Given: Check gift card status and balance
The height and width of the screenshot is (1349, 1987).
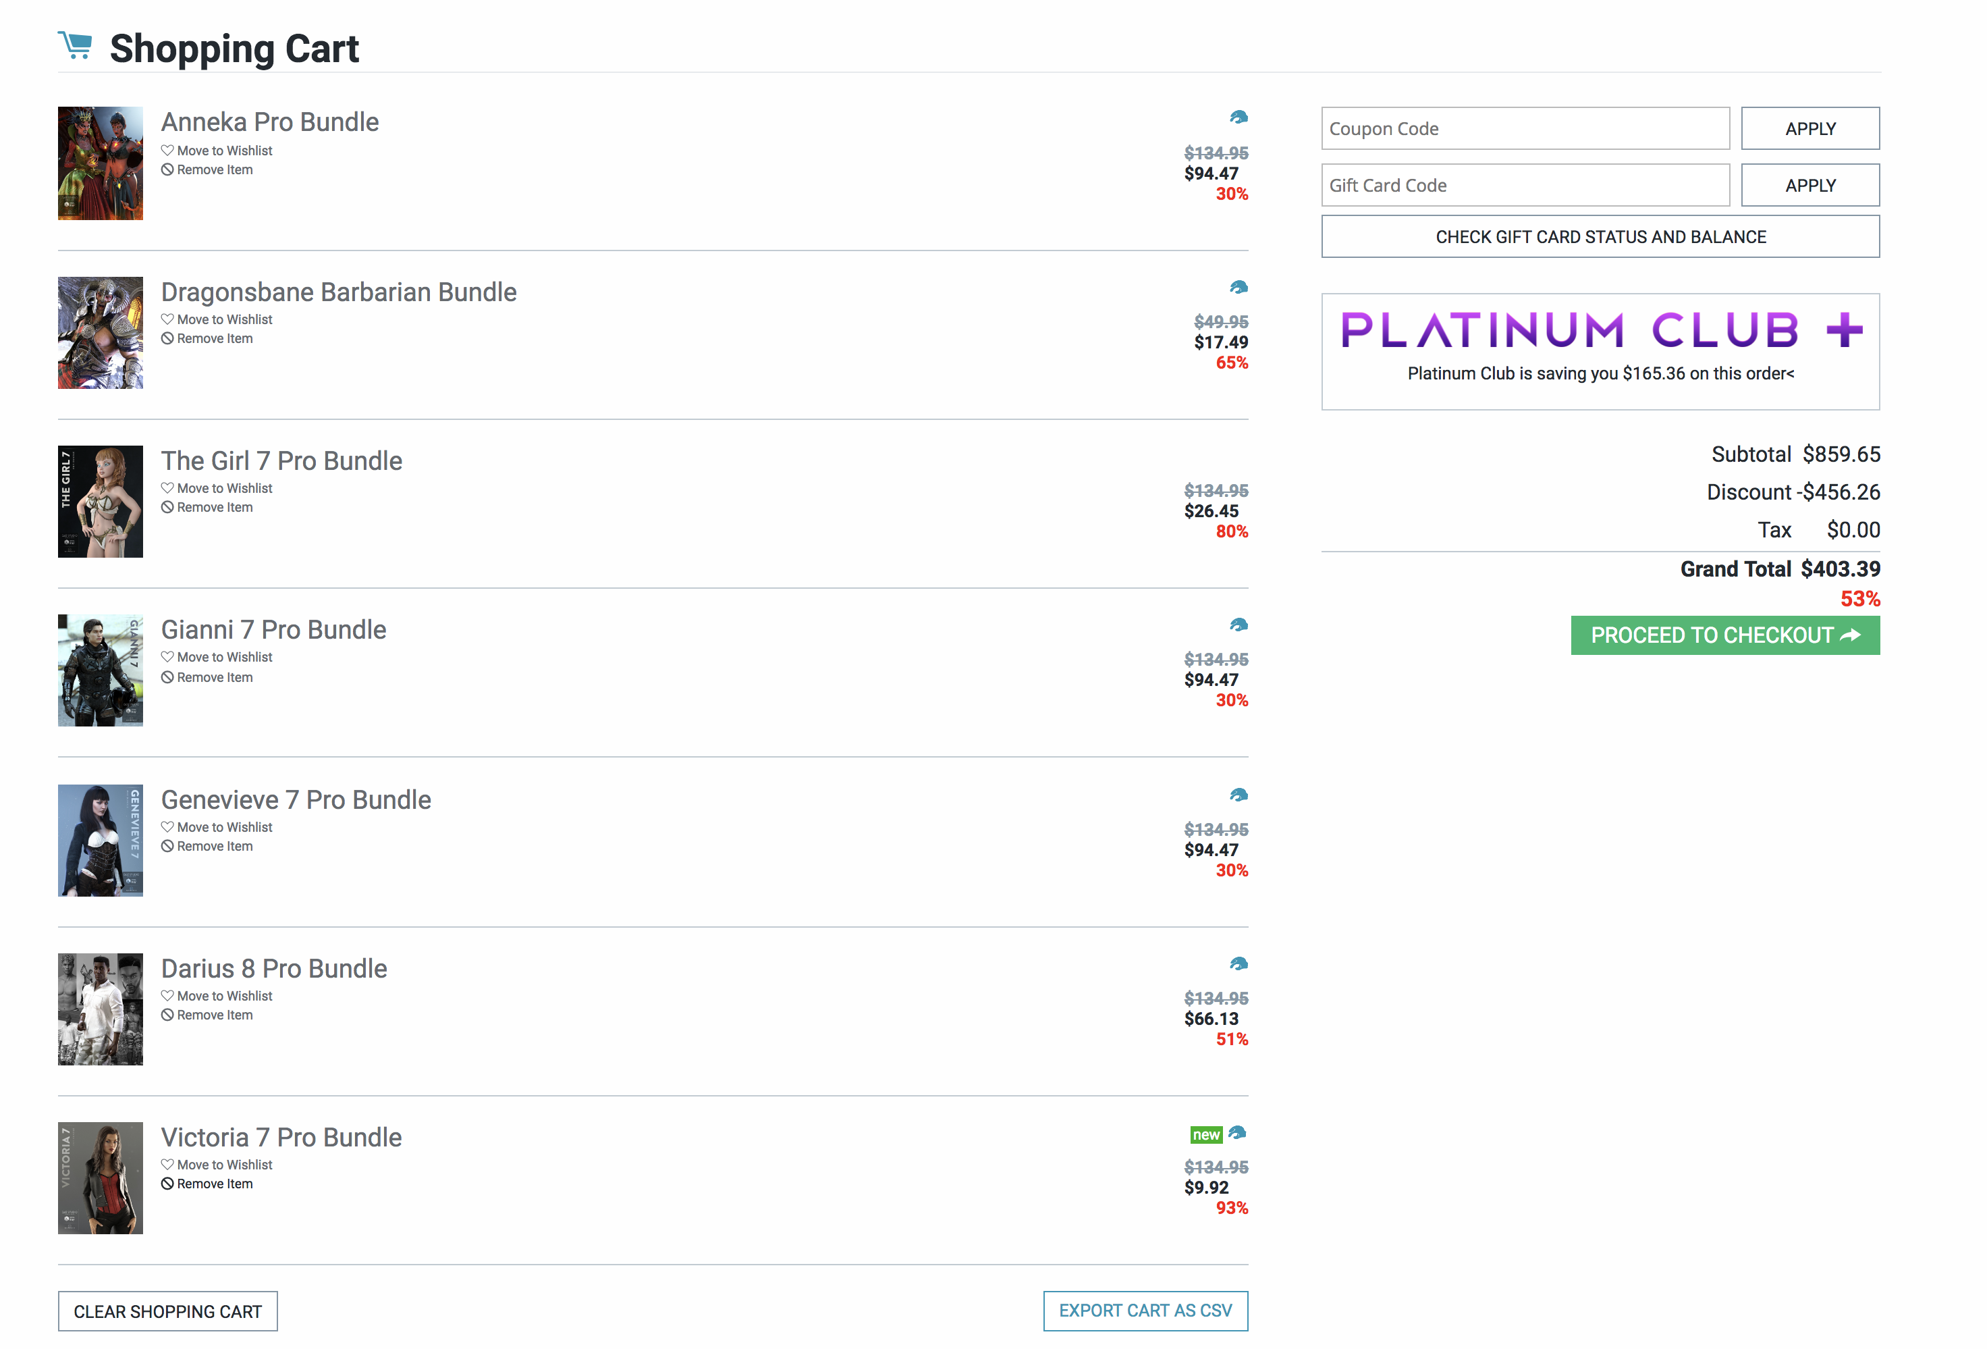Looking at the screenshot, I should [1600, 236].
